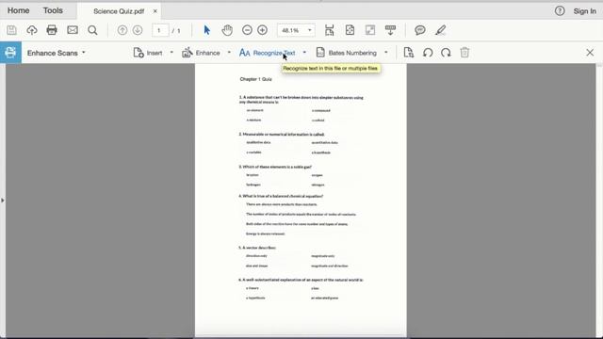Click the page number input field

pyautogui.click(x=160, y=30)
